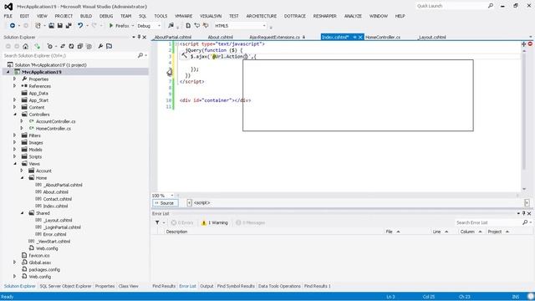
Task: Click the Save All toolbar icon
Action: point(69,26)
